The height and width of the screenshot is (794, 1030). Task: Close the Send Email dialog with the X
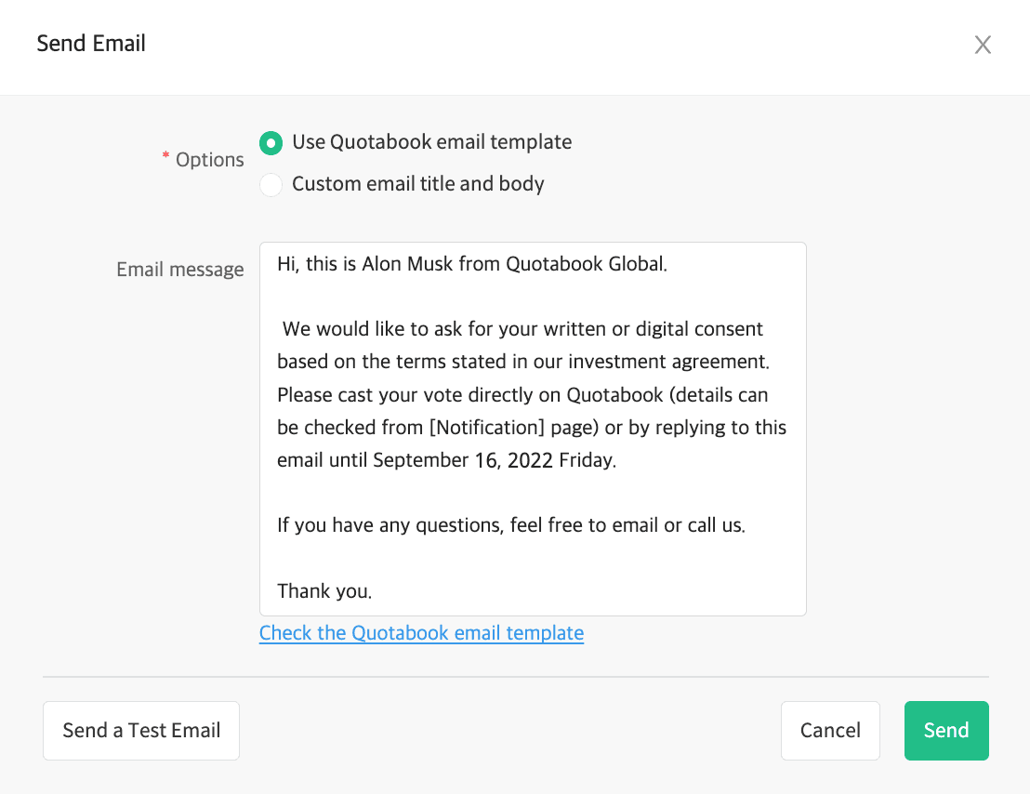[983, 44]
